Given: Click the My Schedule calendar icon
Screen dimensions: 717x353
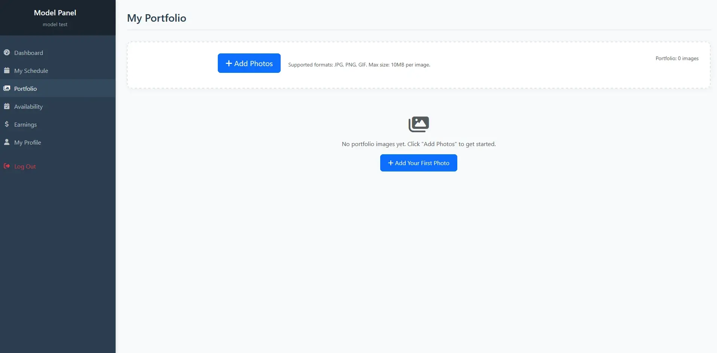Looking at the screenshot, I should pos(7,71).
